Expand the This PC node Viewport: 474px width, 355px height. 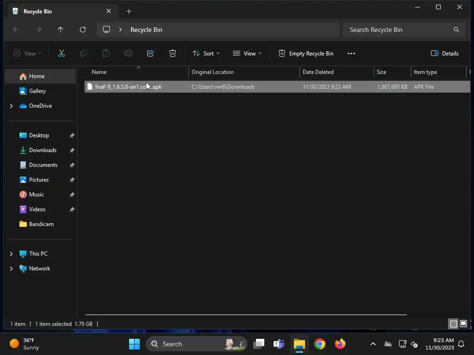(x=11, y=254)
